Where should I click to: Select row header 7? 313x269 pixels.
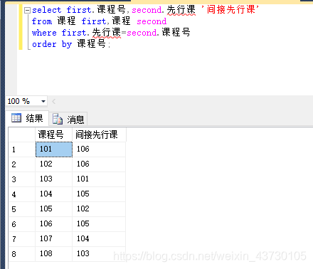(x=22, y=239)
